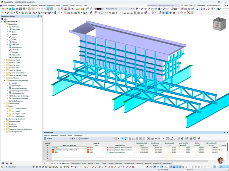This screenshot has width=229, height=171.
Task: Click the solid box view icon in top toolbar
Action: (x=186, y=9)
